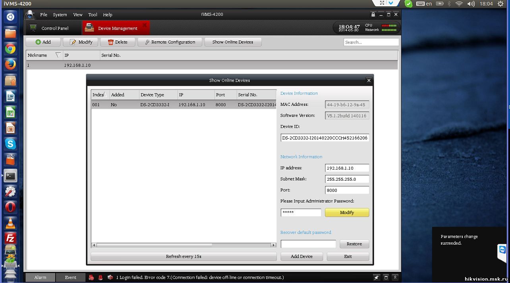Click the Show Online Devices button
Viewport: 510px width, 283px height.
click(x=233, y=42)
